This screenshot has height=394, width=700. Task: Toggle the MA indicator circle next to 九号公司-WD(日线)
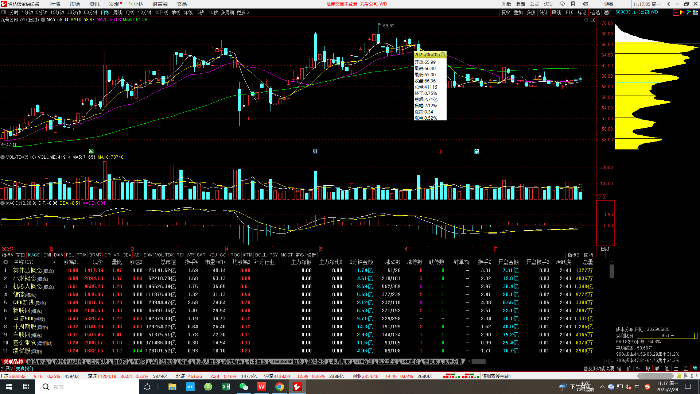(x=43, y=20)
